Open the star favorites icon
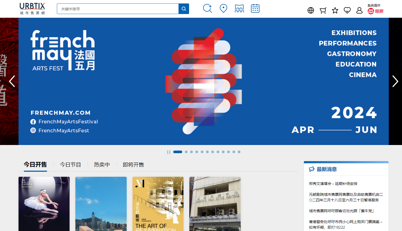This screenshot has width=402, height=231. [335, 10]
